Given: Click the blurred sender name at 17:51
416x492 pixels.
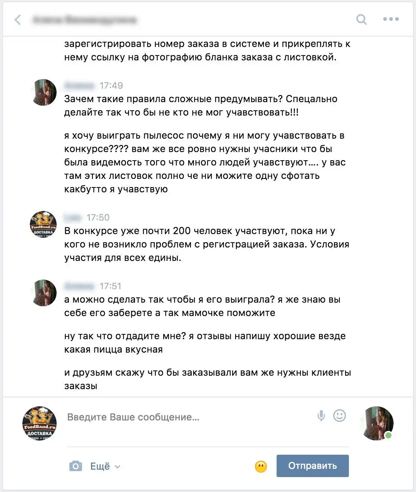Looking at the screenshot, I should [79, 286].
